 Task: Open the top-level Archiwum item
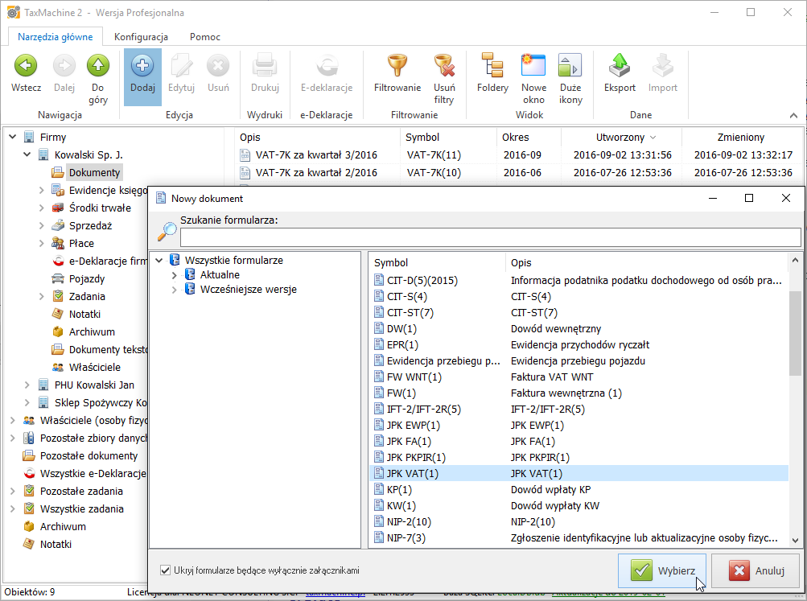point(63,526)
